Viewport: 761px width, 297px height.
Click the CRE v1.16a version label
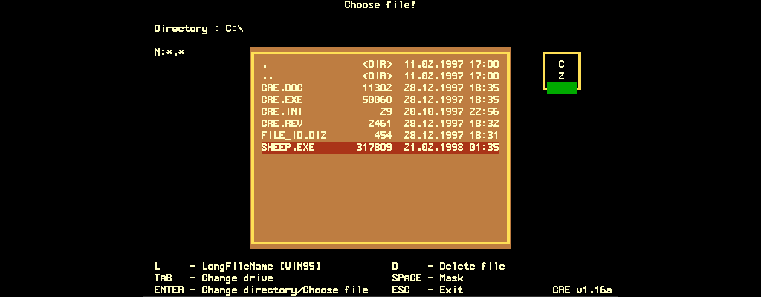point(582,290)
